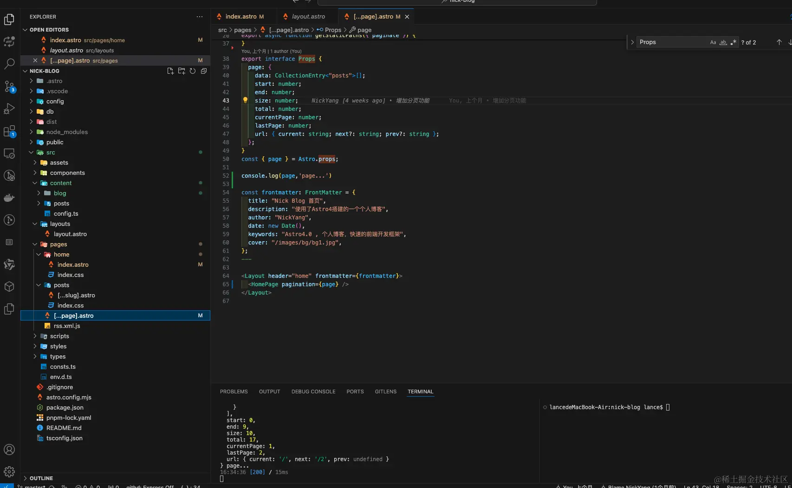
Task: Toggle Use Regular Expression in find
Action: tap(733, 42)
